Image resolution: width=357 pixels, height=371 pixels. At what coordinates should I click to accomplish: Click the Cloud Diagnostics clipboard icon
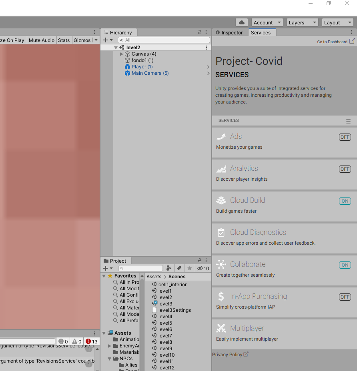pyautogui.click(x=221, y=232)
